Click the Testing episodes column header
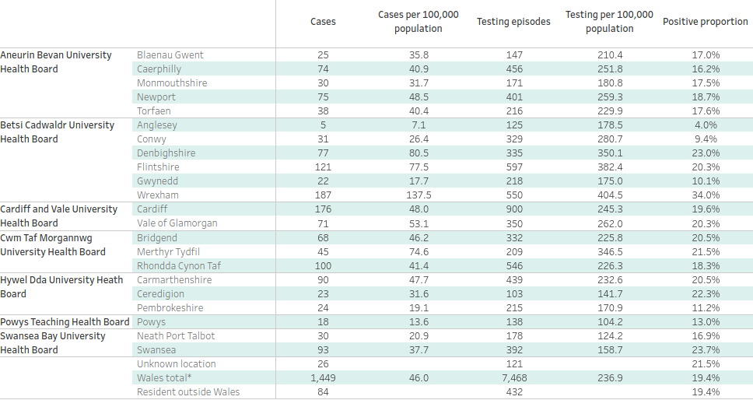 pyautogui.click(x=513, y=22)
